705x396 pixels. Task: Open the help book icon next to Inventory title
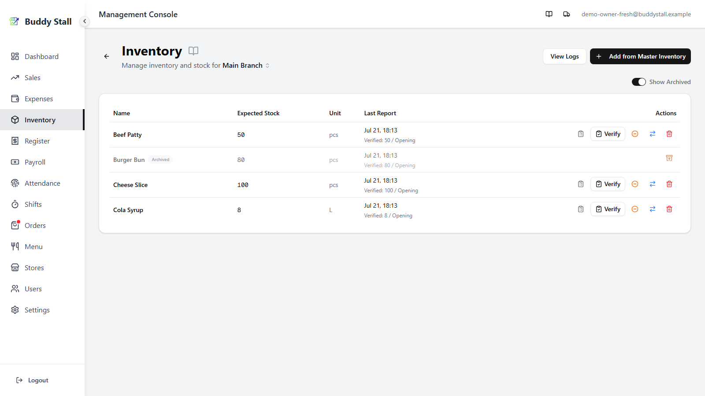pyautogui.click(x=193, y=51)
